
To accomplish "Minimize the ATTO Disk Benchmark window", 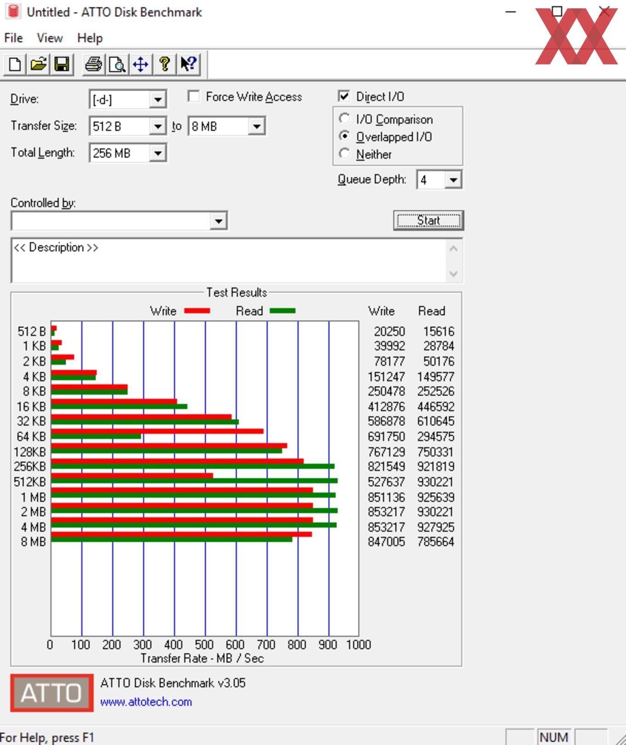I will 511,12.
